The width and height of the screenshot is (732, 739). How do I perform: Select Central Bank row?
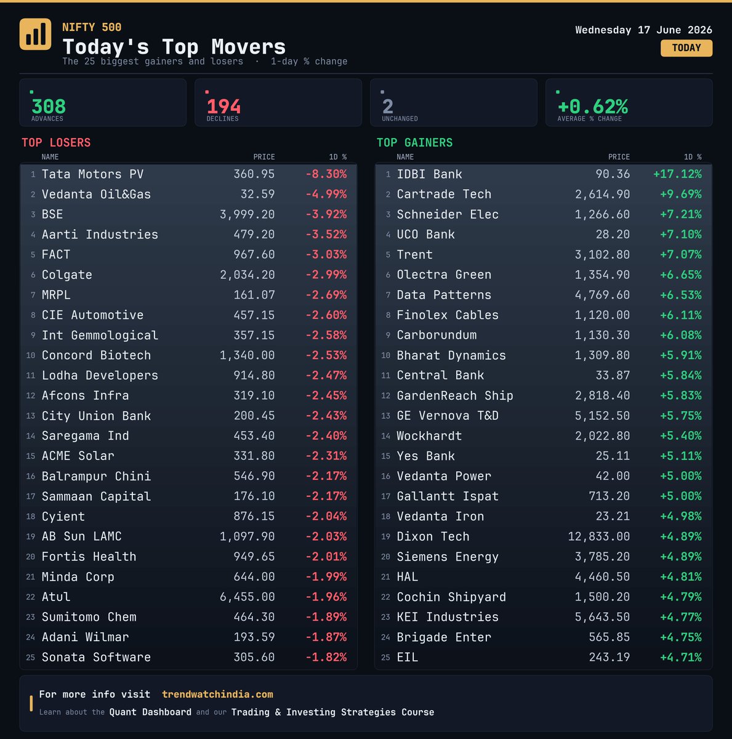click(544, 376)
